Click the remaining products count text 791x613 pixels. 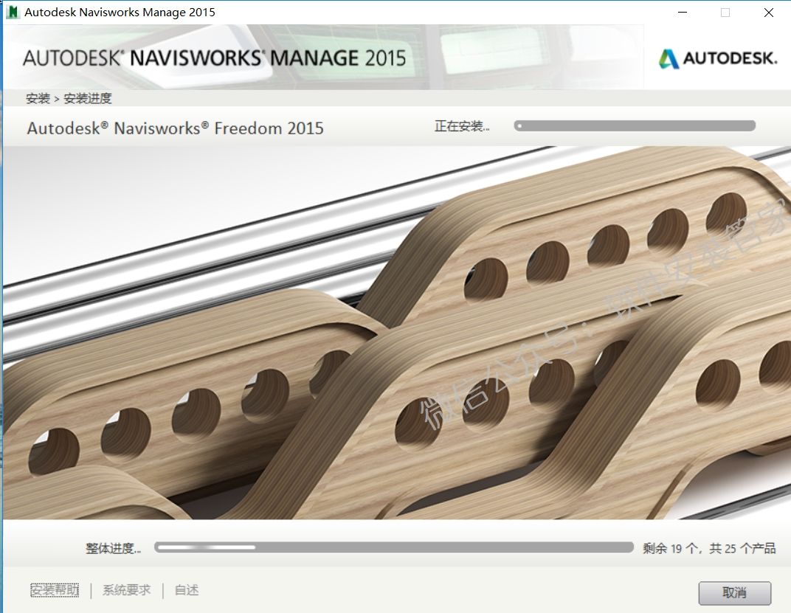point(708,548)
